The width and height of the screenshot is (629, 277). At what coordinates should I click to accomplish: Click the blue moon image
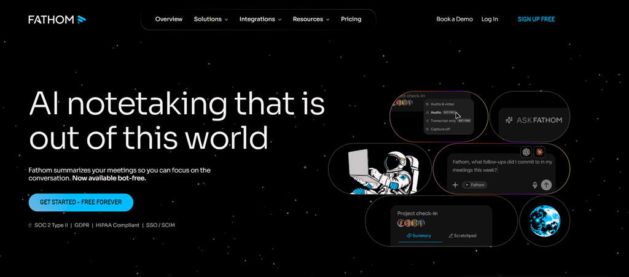(544, 220)
